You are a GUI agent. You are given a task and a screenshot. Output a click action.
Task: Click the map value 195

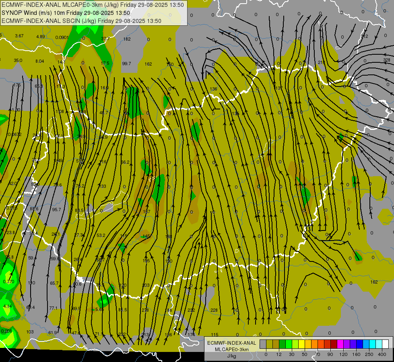pos(146,261)
